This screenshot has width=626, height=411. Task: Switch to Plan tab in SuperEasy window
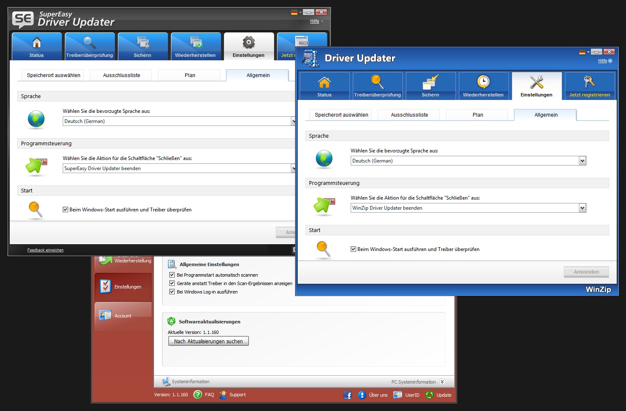189,75
